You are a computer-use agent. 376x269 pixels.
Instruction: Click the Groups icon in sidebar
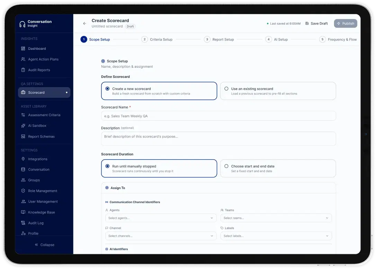tap(23, 180)
